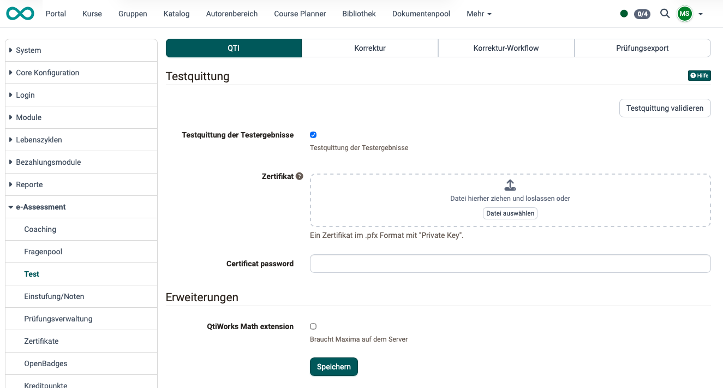The width and height of the screenshot is (723, 388).
Task: Click the green presence status dot
Action: 624,14
